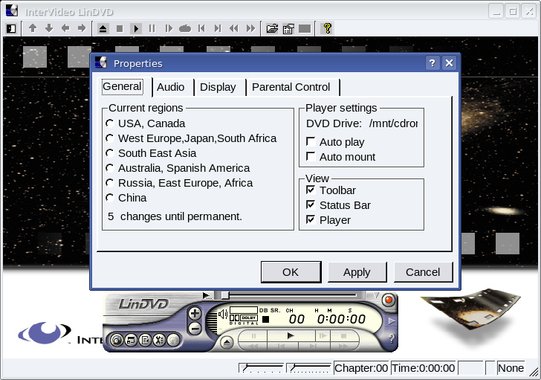Click the bookmark list icon on the LinDVD player
Image resolution: width=541 pixels, height=380 pixels.
(145, 341)
